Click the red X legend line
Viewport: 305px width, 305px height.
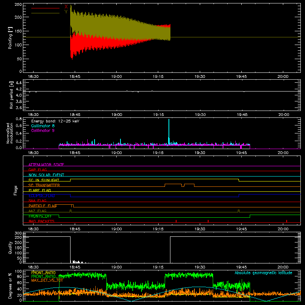click(45, 8)
